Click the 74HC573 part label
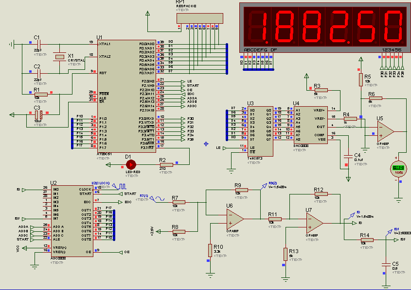The height and width of the screenshot is (290, 411). click(x=254, y=159)
